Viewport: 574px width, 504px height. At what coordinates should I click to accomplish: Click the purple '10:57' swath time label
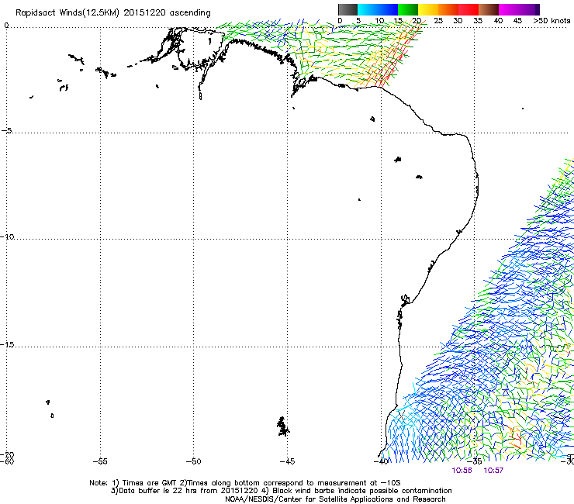493,471
